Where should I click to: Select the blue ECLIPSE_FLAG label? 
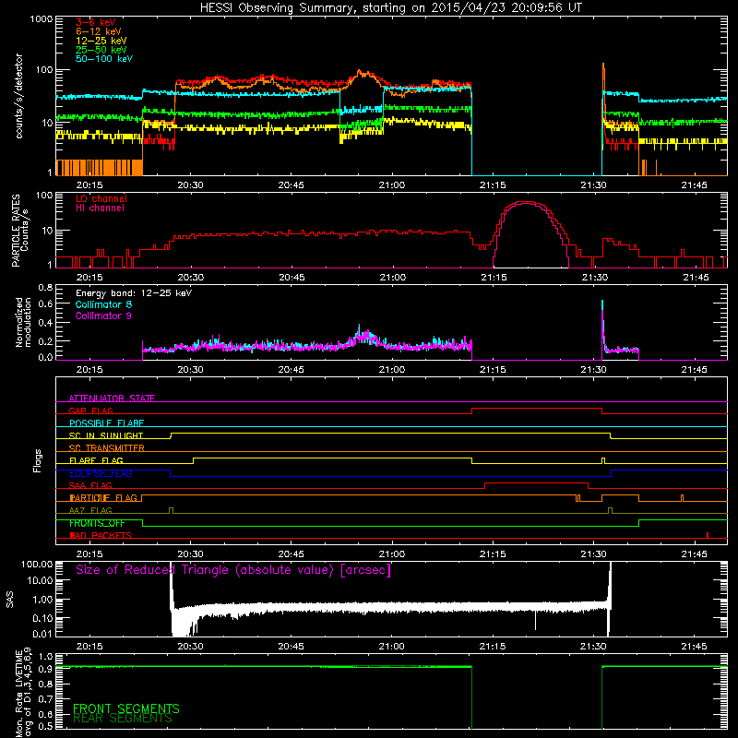tap(101, 473)
